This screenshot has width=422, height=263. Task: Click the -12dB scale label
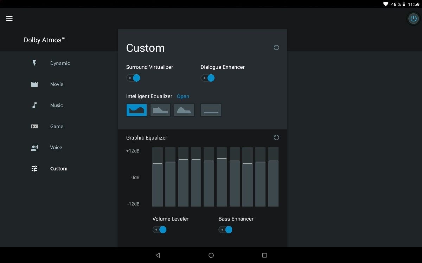click(x=133, y=204)
